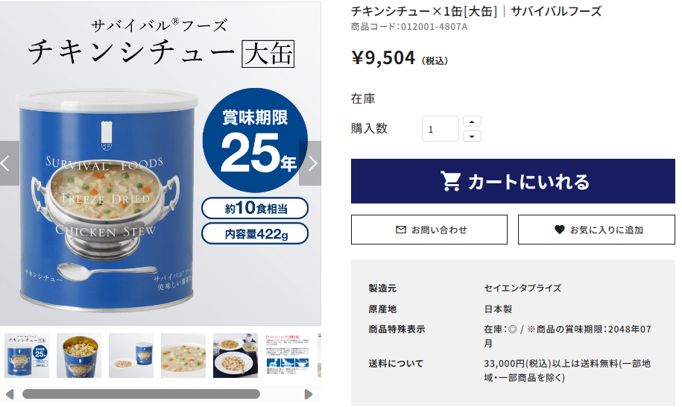The height and width of the screenshot is (407, 682).
Task: Select the can with plate thumbnail
Action: 131,356
